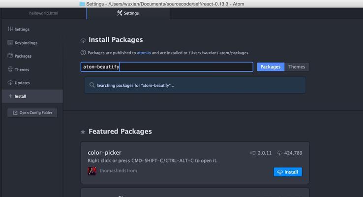The height and width of the screenshot is (197, 363).
Task: Click the Settings sliders icon in sidebar
Action: coord(10,29)
